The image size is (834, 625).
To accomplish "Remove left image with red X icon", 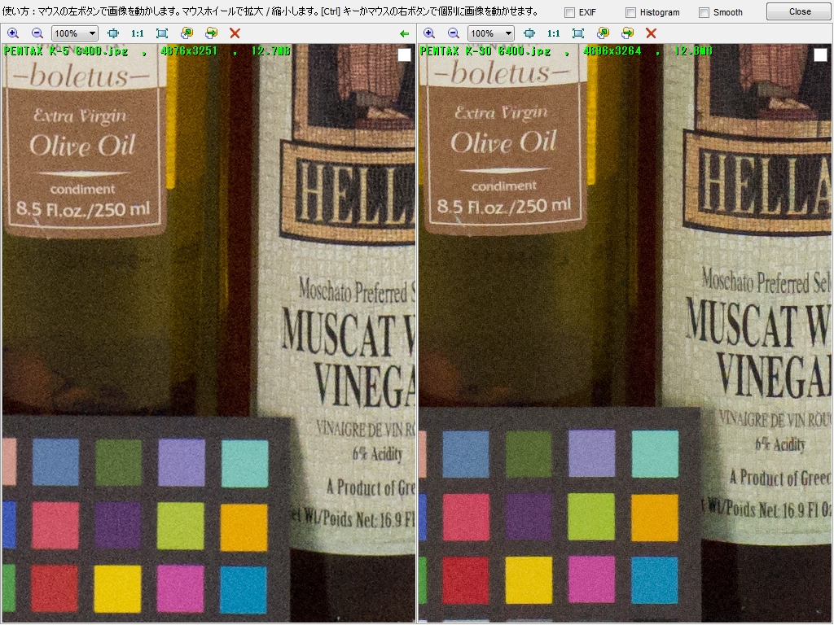I will [x=235, y=33].
